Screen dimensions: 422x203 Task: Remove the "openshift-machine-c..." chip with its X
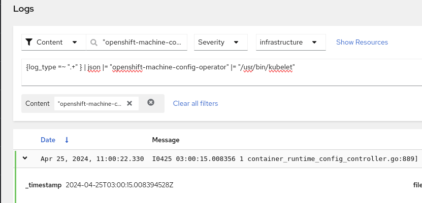[129, 103]
